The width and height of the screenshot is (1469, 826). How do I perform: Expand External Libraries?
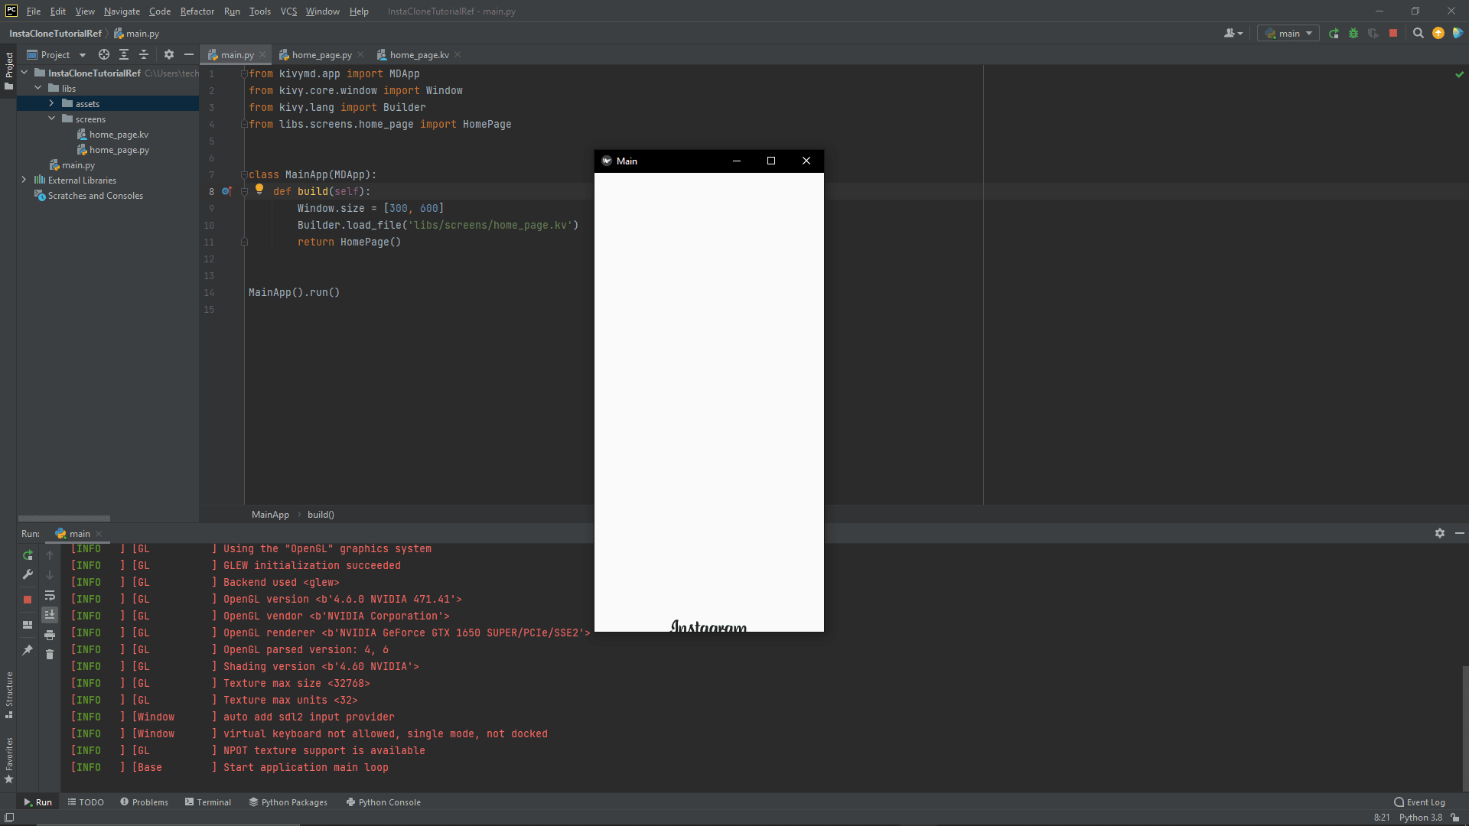pyautogui.click(x=24, y=180)
